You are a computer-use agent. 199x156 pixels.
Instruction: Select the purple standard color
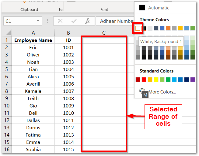[x=193, y=80]
